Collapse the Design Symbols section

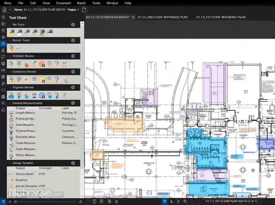point(10,163)
